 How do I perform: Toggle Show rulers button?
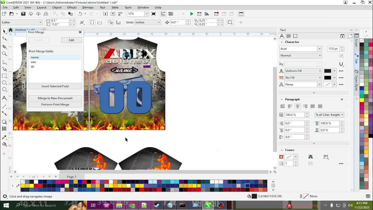pyautogui.click(x=163, y=14)
